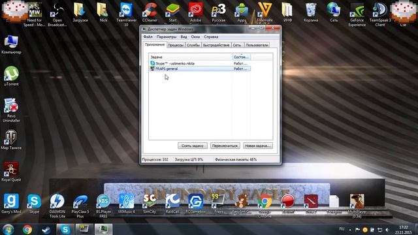
Task: Open Chrome from the taskbar
Action: [27, 229]
